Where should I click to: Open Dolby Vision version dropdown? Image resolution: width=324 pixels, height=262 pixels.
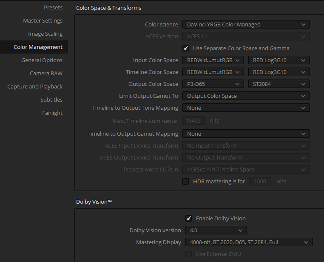coord(216,230)
